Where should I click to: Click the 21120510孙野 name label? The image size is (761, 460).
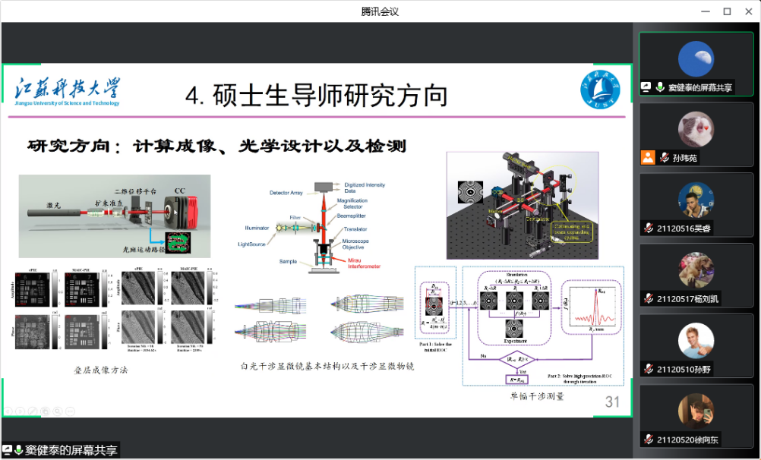click(684, 369)
